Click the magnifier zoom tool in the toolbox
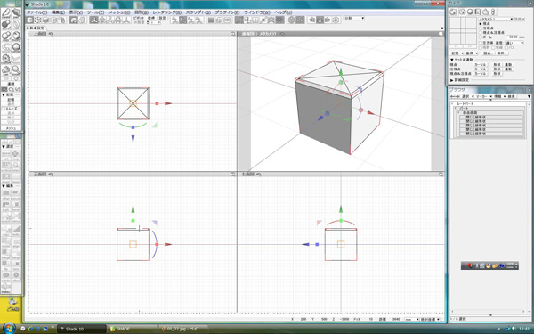The width and height of the screenshot is (534, 334). click(x=16, y=70)
